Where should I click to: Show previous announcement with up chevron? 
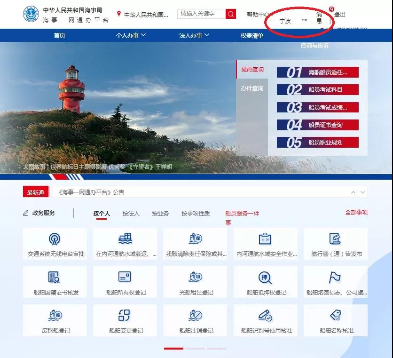353,192
